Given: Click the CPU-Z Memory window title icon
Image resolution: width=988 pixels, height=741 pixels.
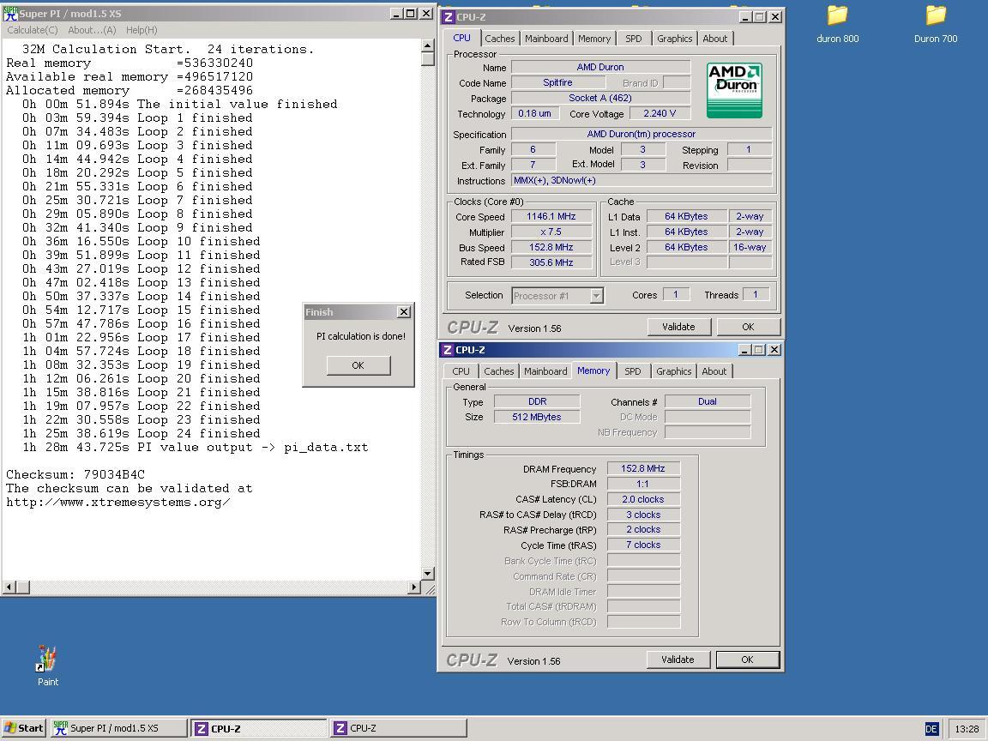Looking at the screenshot, I should [x=447, y=350].
